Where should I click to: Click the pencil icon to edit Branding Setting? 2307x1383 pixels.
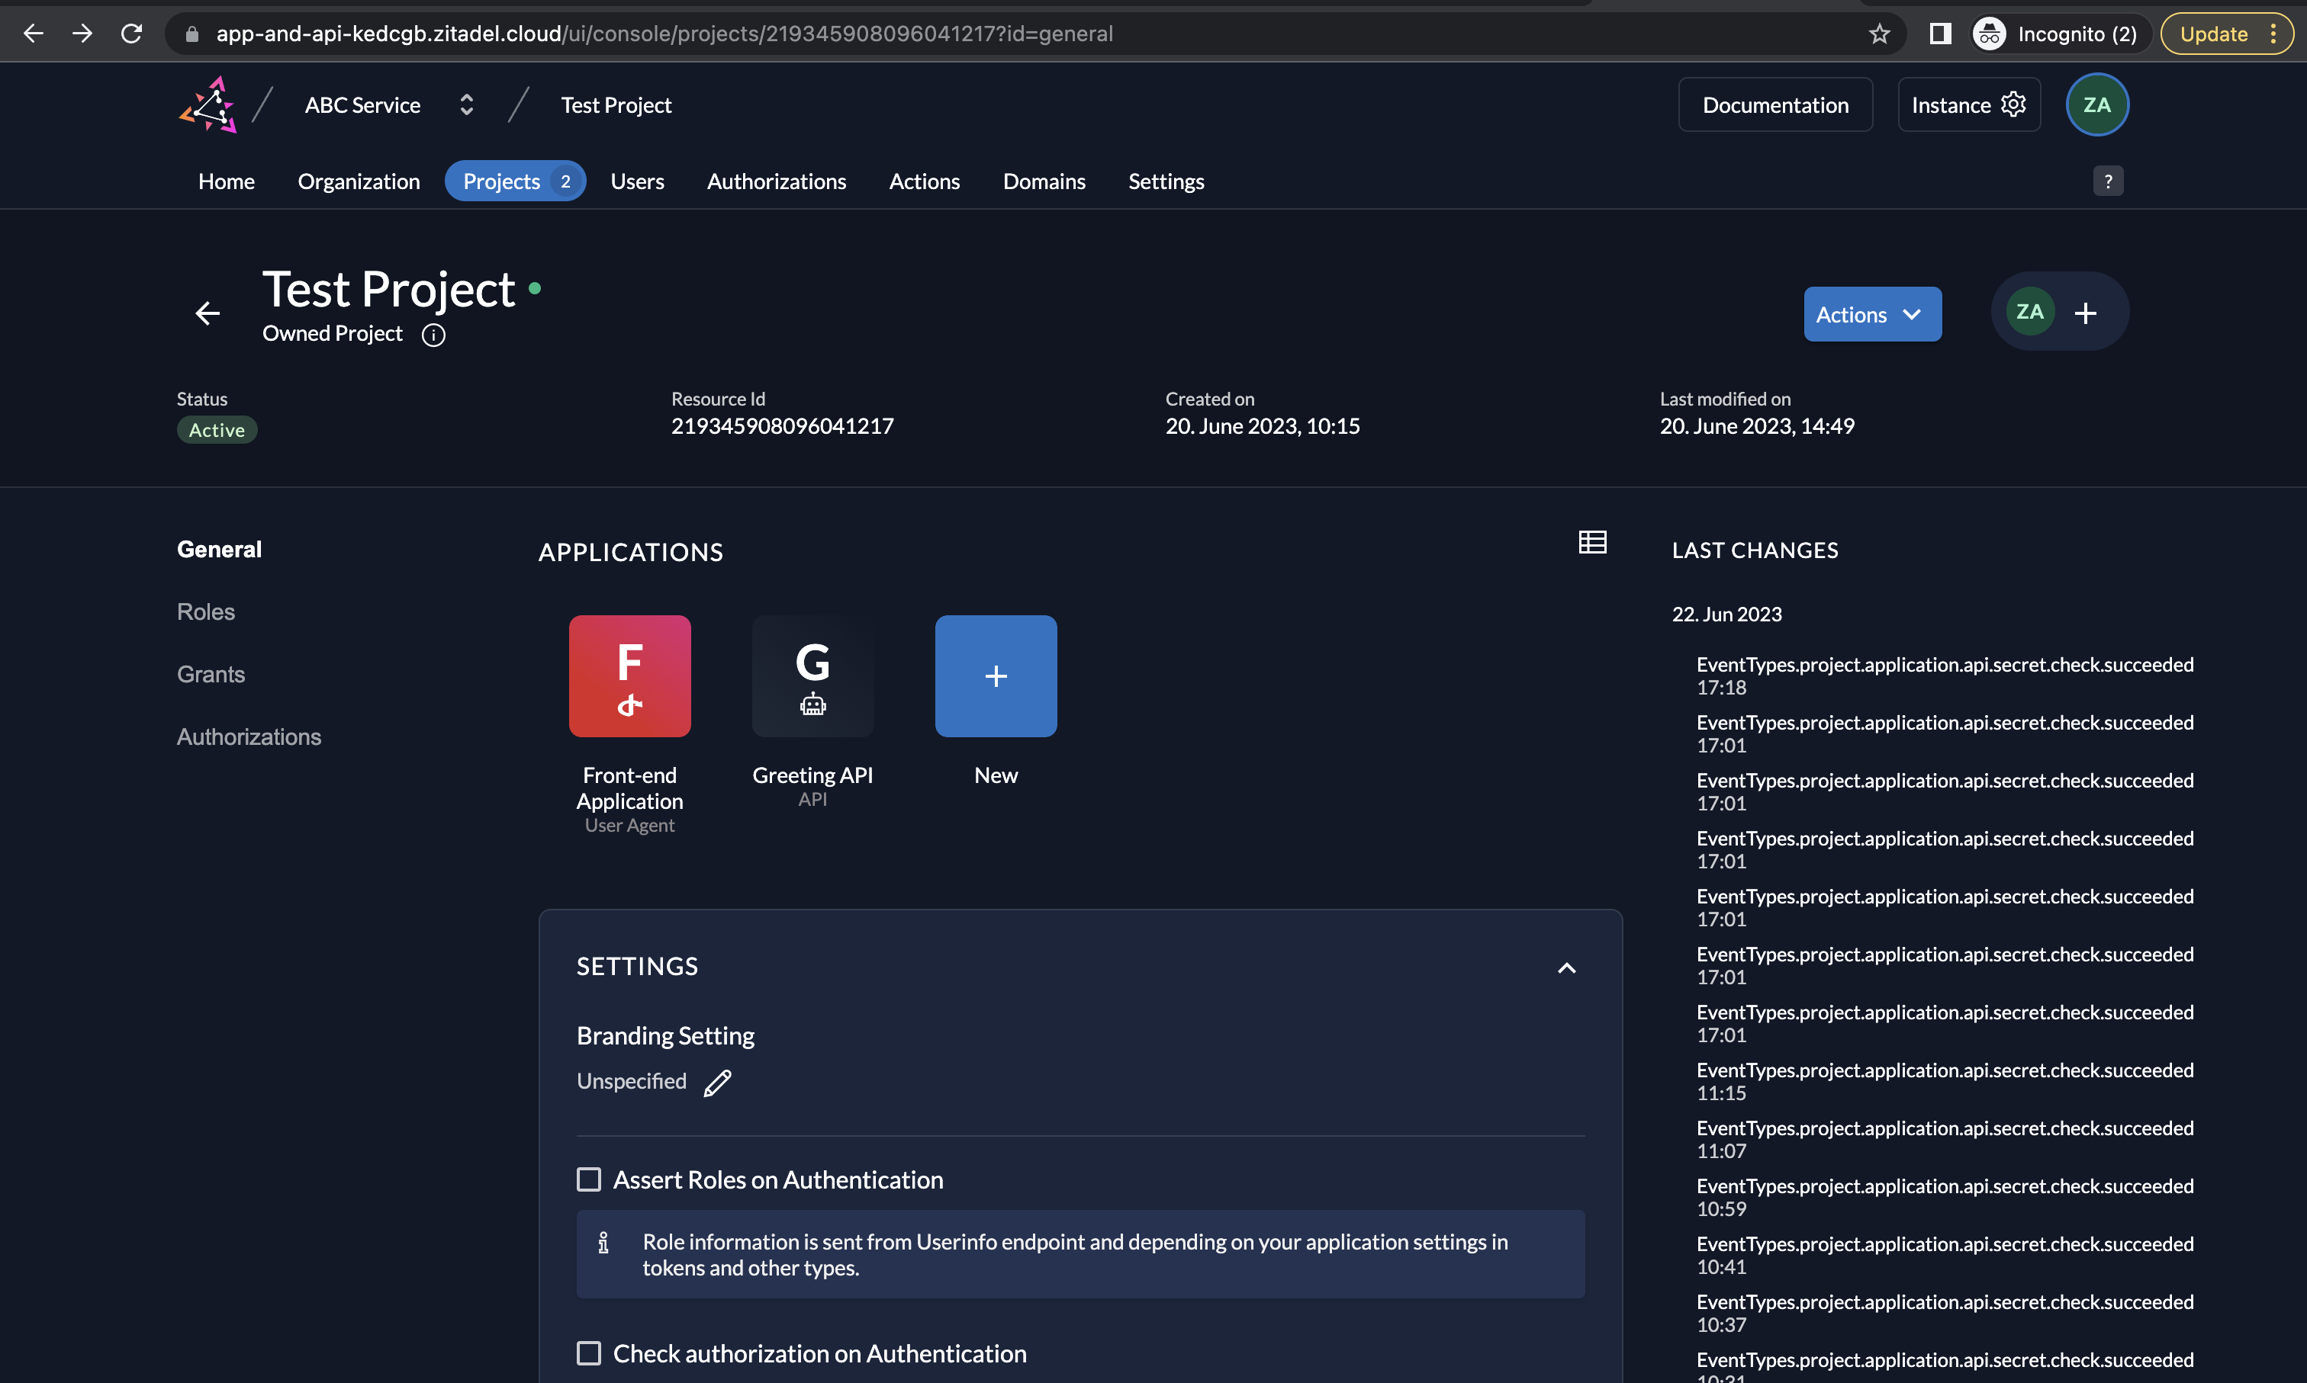(717, 1083)
